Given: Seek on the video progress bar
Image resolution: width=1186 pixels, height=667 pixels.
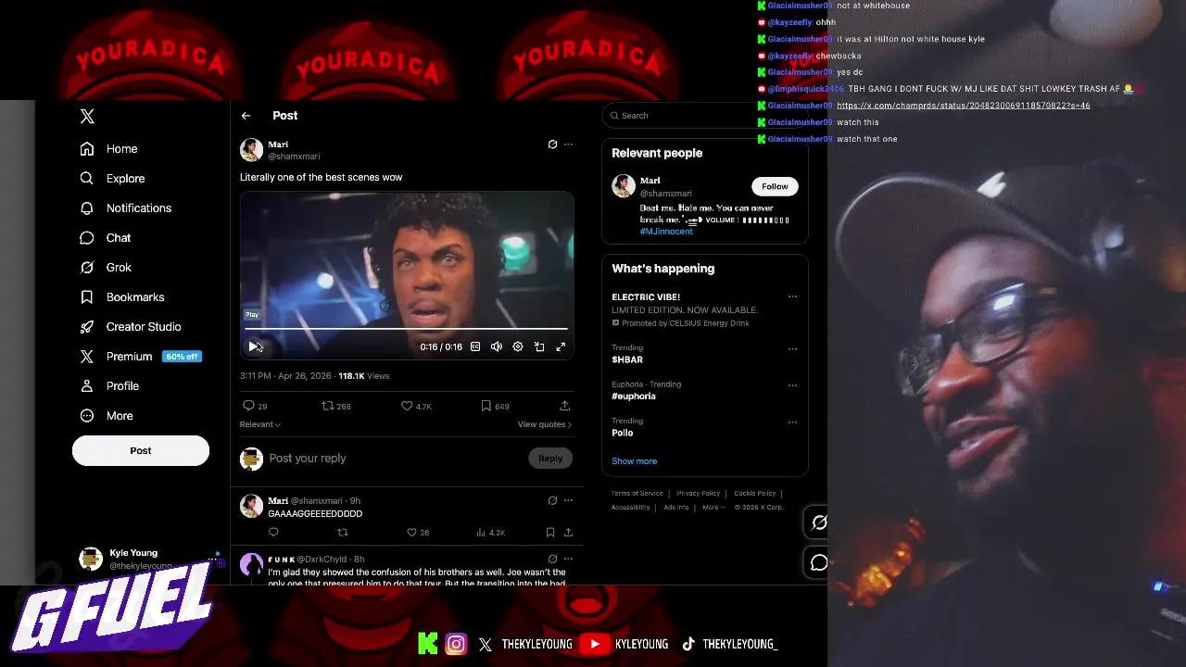Looking at the screenshot, I should pos(407,329).
